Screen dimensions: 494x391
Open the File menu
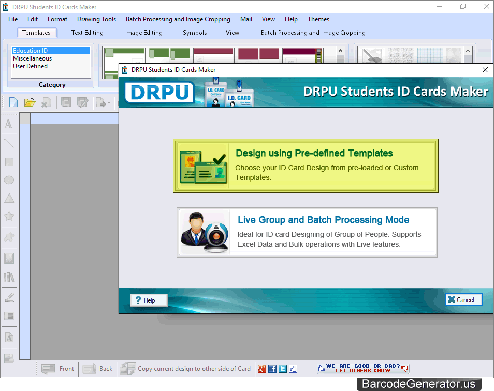click(13, 19)
